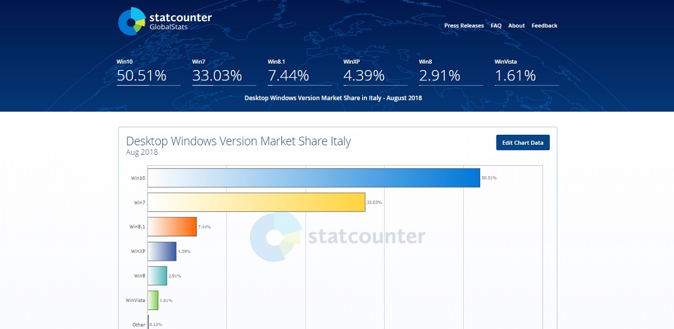Screen dimensions: 674x329
Task: Open the Feedback link
Action: pyautogui.click(x=544, y=26)
